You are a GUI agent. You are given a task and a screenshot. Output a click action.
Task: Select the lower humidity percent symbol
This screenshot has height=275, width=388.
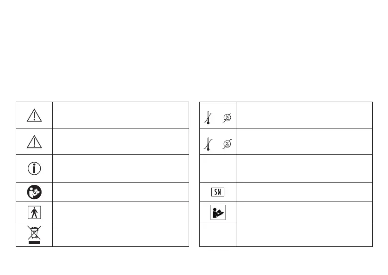click(x=227, y=144)
